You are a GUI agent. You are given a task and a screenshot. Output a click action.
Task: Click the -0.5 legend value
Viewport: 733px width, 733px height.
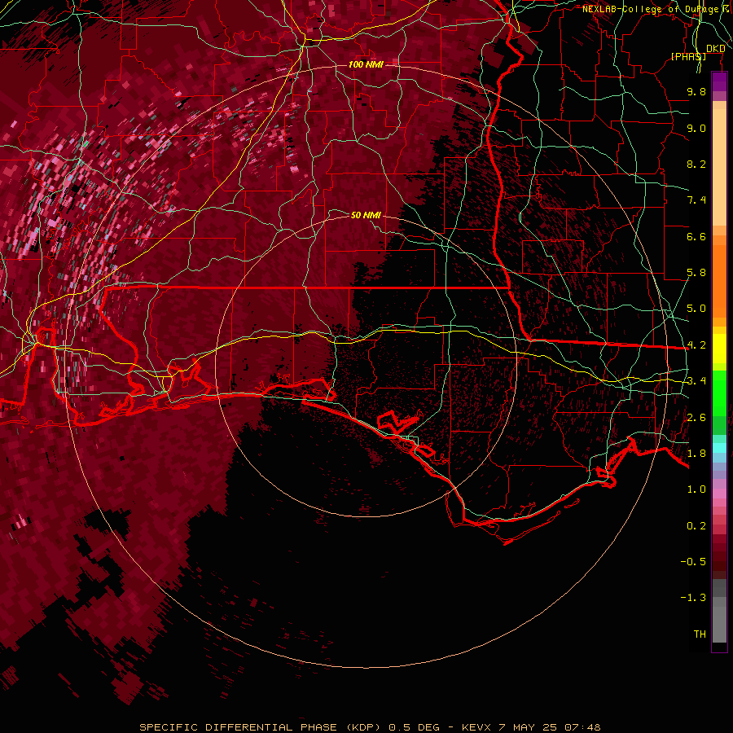pos(693,562)
